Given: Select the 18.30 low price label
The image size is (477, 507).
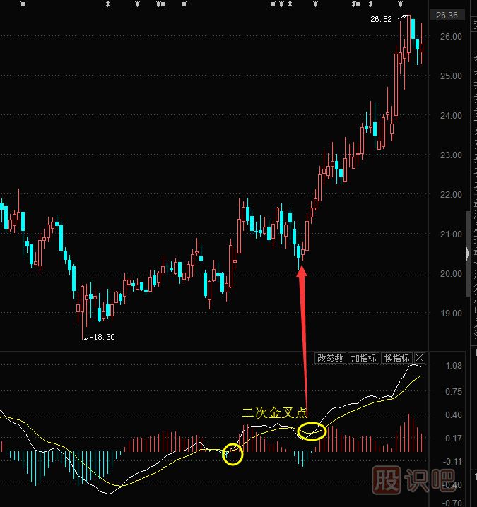Looking at the screenshot, I should pos(103,337).
